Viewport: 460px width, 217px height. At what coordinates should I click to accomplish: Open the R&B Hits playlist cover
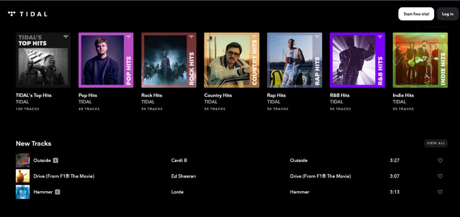click(357, 60)
